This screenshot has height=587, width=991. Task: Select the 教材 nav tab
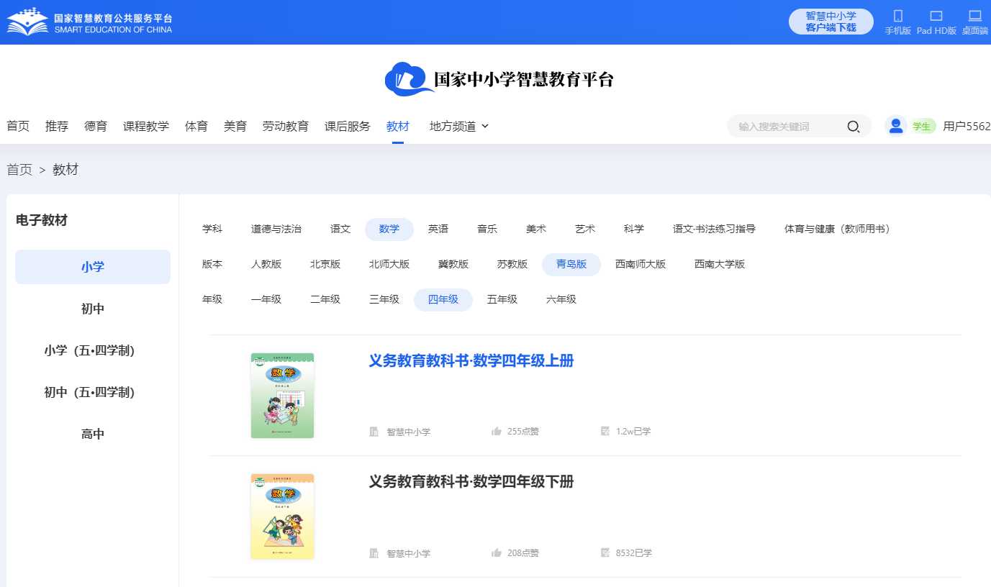coord(398,126)
